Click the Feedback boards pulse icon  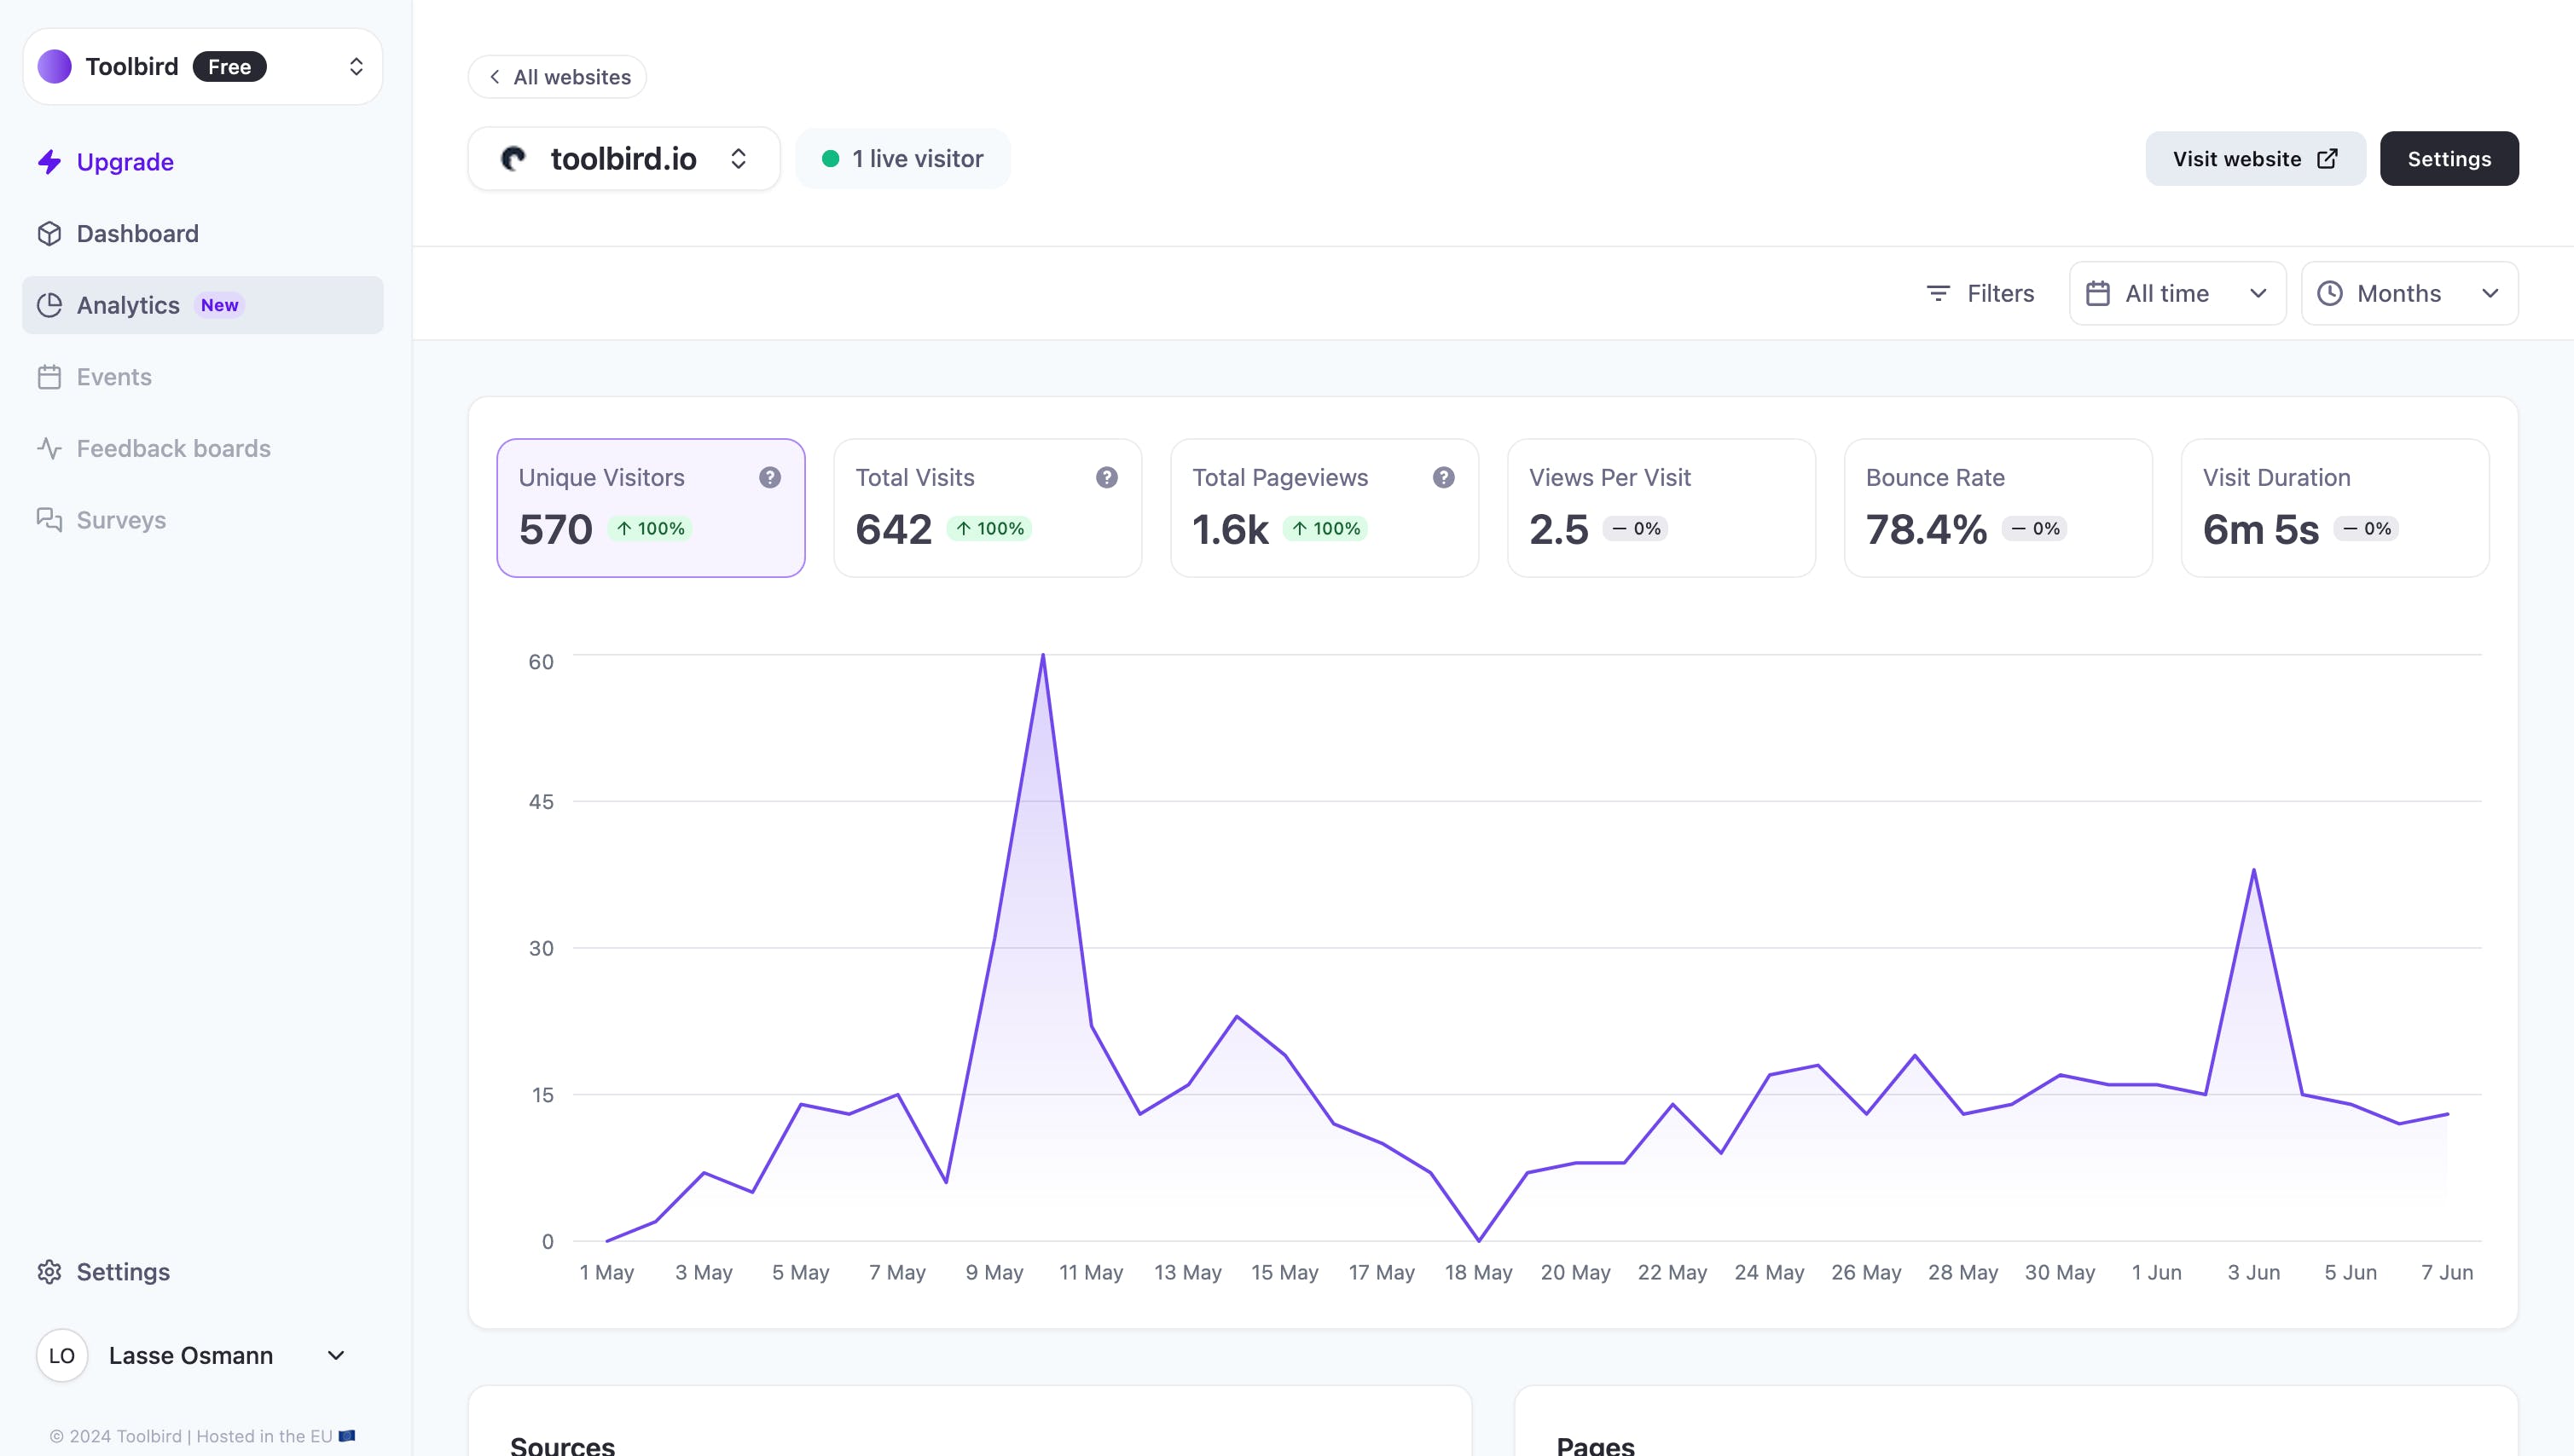point(49,448)
